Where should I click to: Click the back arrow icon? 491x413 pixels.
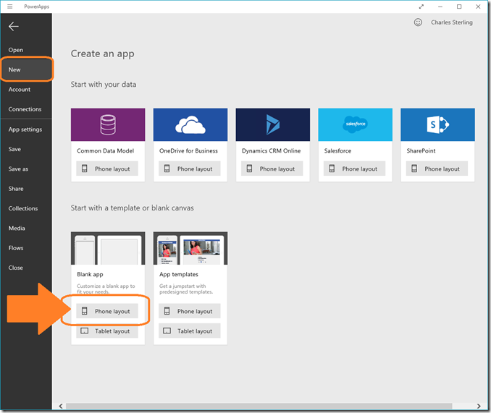[x=14, y=27]
